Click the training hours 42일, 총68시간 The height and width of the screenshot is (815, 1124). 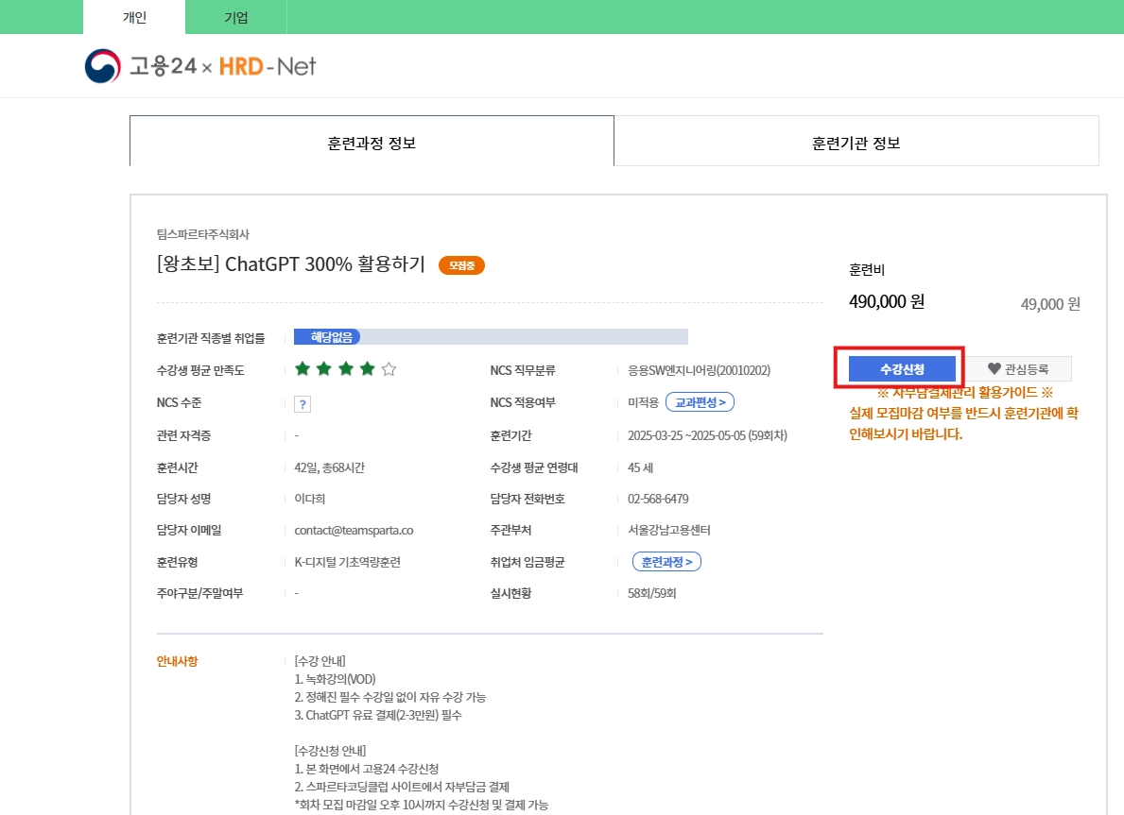click(329, 467)
